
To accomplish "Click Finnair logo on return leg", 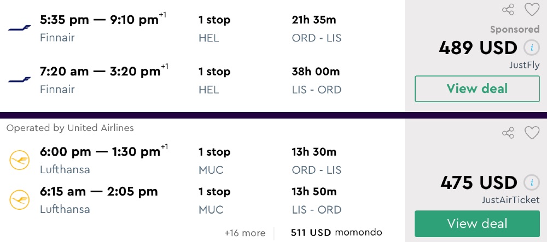I will [x=20, y=80].
